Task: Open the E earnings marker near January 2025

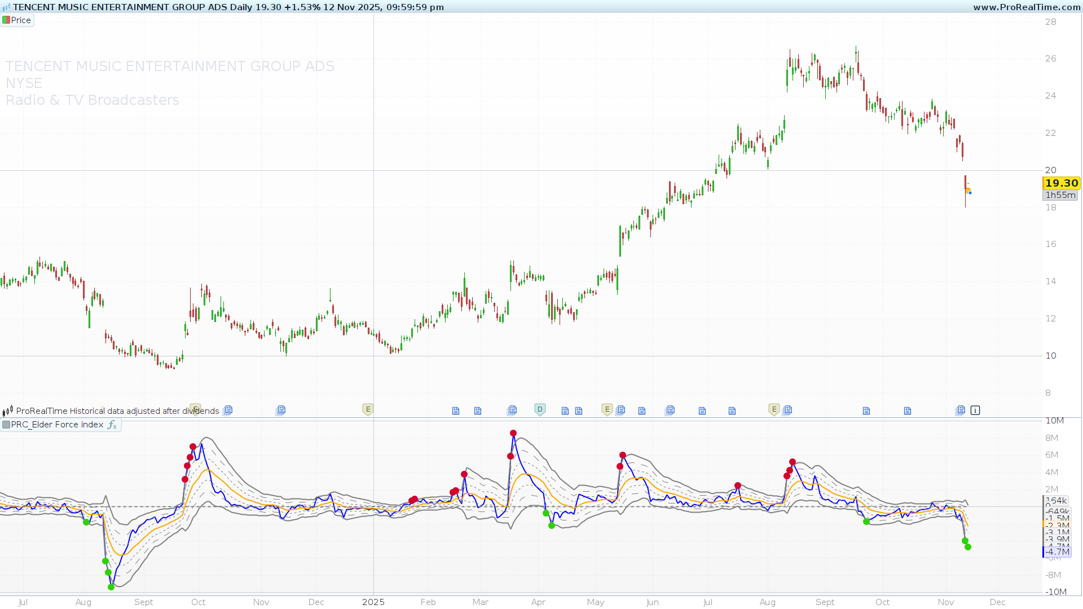Action: (368, 409)
